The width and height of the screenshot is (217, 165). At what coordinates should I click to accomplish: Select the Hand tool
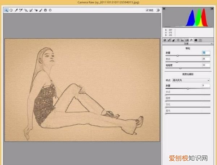[x=11, y=10]
